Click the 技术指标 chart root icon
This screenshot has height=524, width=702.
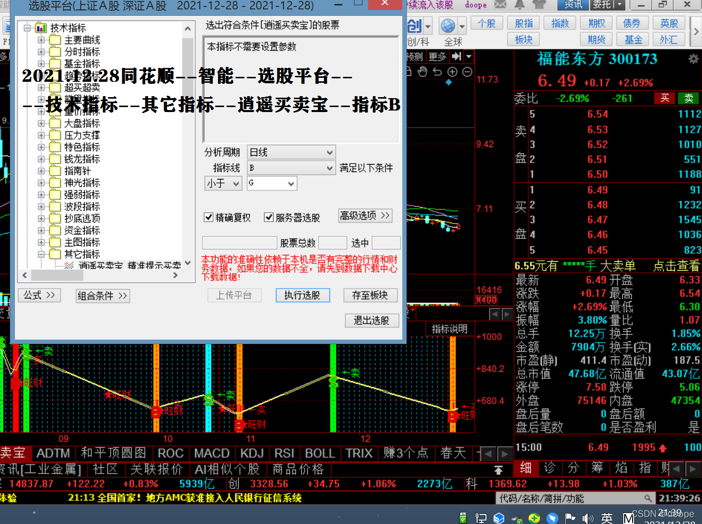[x=42, y=28]
